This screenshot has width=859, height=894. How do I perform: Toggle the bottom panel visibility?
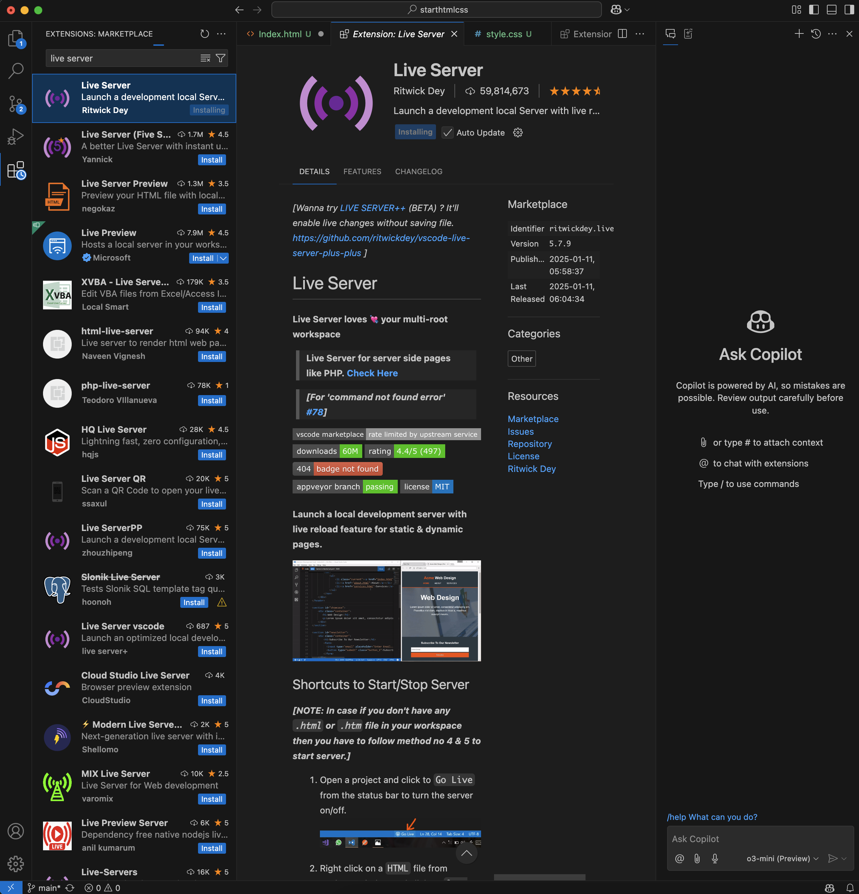coord(832,10)
